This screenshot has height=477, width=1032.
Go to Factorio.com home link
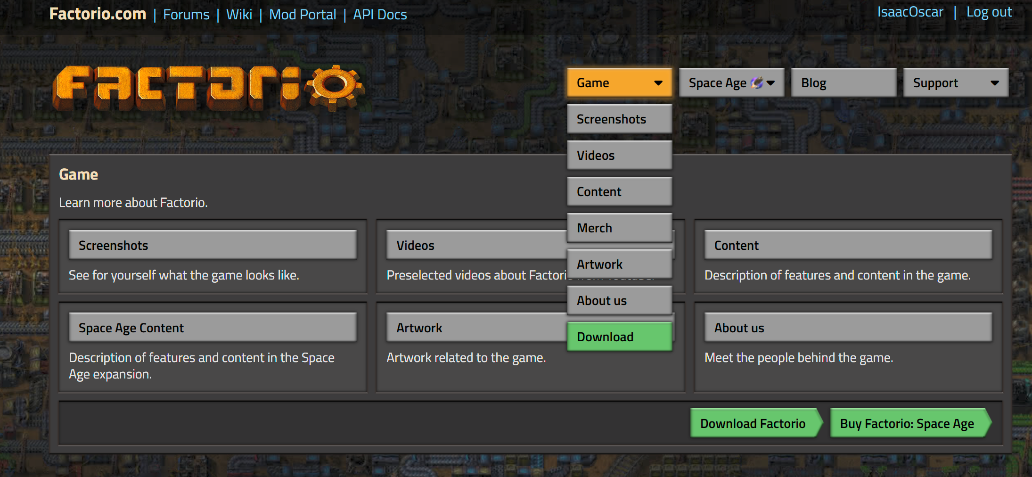(98, 14)
